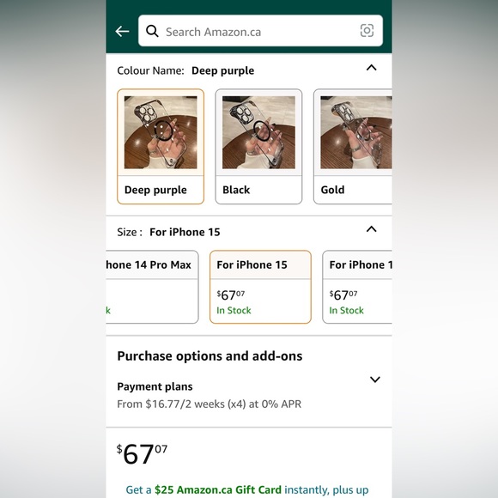The image size is (498, 498).
Task: Open camera lens scan icon
Action: [367, 31]
